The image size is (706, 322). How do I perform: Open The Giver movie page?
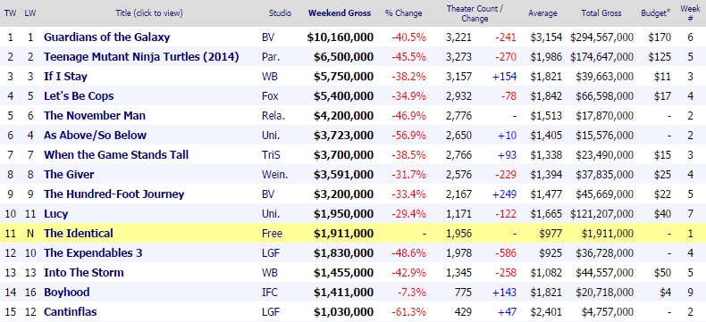point(69,174)
